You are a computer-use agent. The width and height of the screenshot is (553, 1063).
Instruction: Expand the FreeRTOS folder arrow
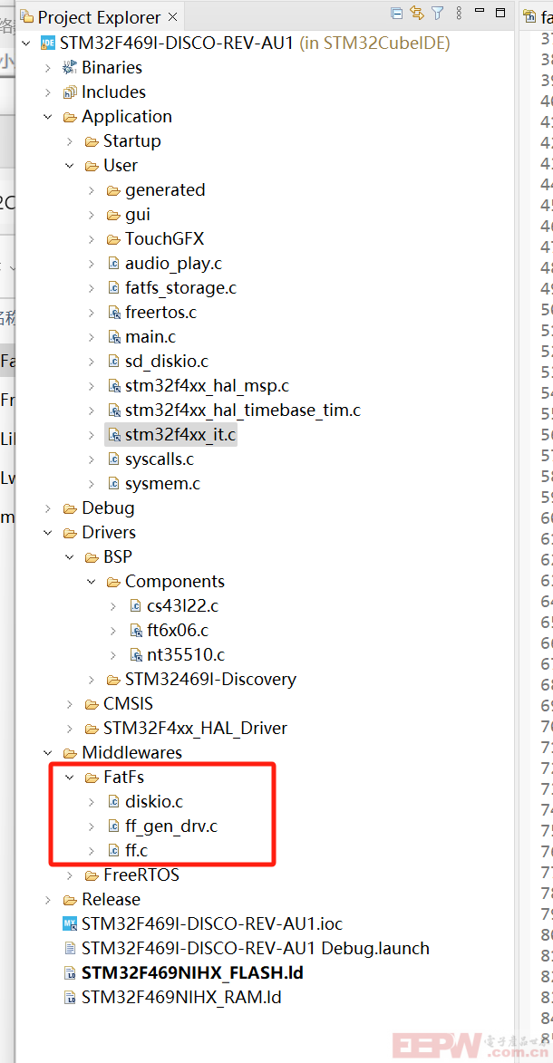[x=69, y=875]
